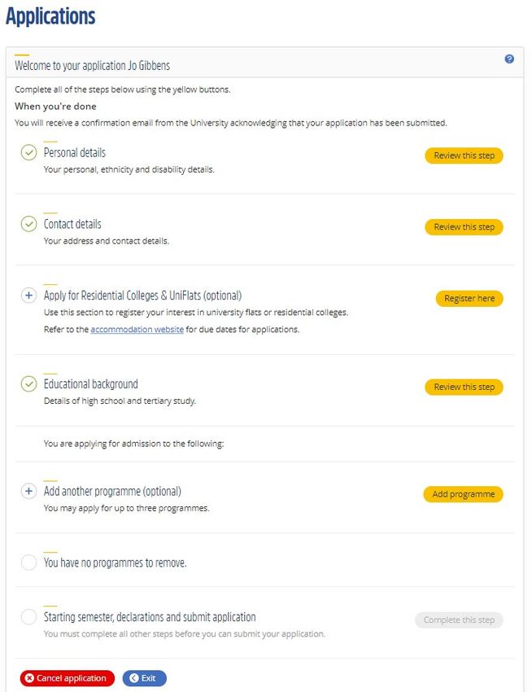Image resolution: width=532 pixels, height=692 pixels.
Task: Click Register here for accommodation
Action: [x=469, y=299]
